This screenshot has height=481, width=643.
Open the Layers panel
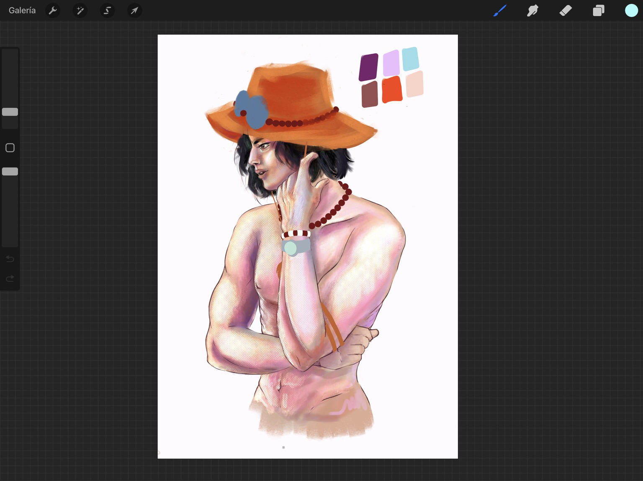(599, 10)
